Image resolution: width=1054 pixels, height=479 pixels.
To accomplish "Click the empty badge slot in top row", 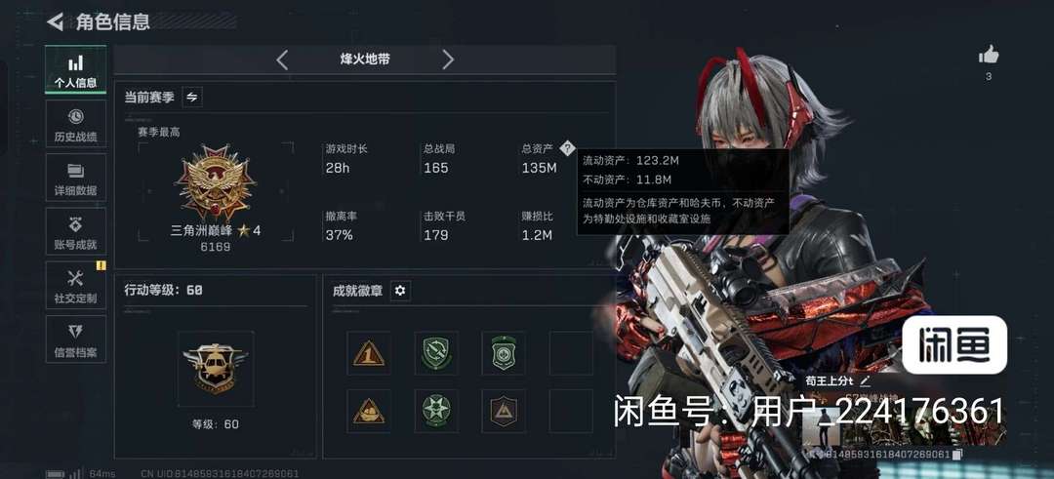I will tap(571, 353).
